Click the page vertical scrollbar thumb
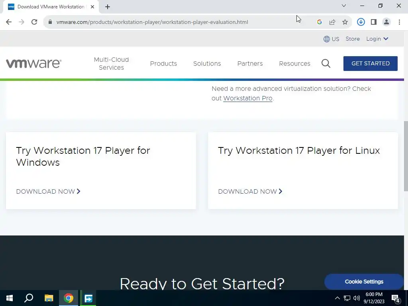408x306 pixels. pyautogui.click(x=406, y=156)
